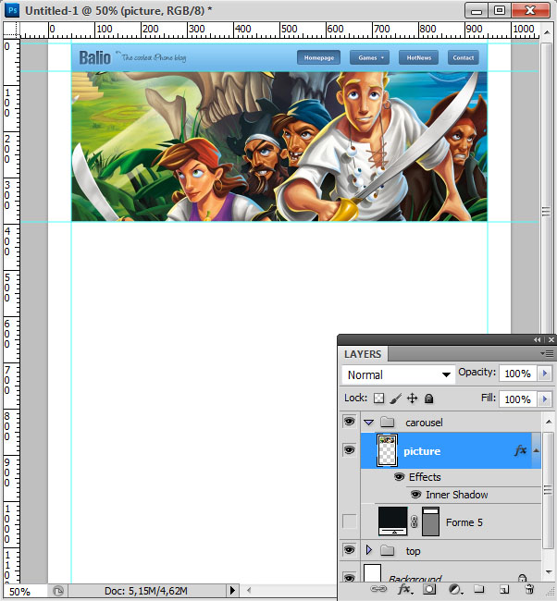Click Lock image pixels brush icon
The height and width of the screenshot is (601, 557).
click(x=395, y=399)
